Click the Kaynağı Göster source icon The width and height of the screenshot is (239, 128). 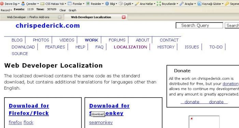pyautogui.click(x=199, y=4)
